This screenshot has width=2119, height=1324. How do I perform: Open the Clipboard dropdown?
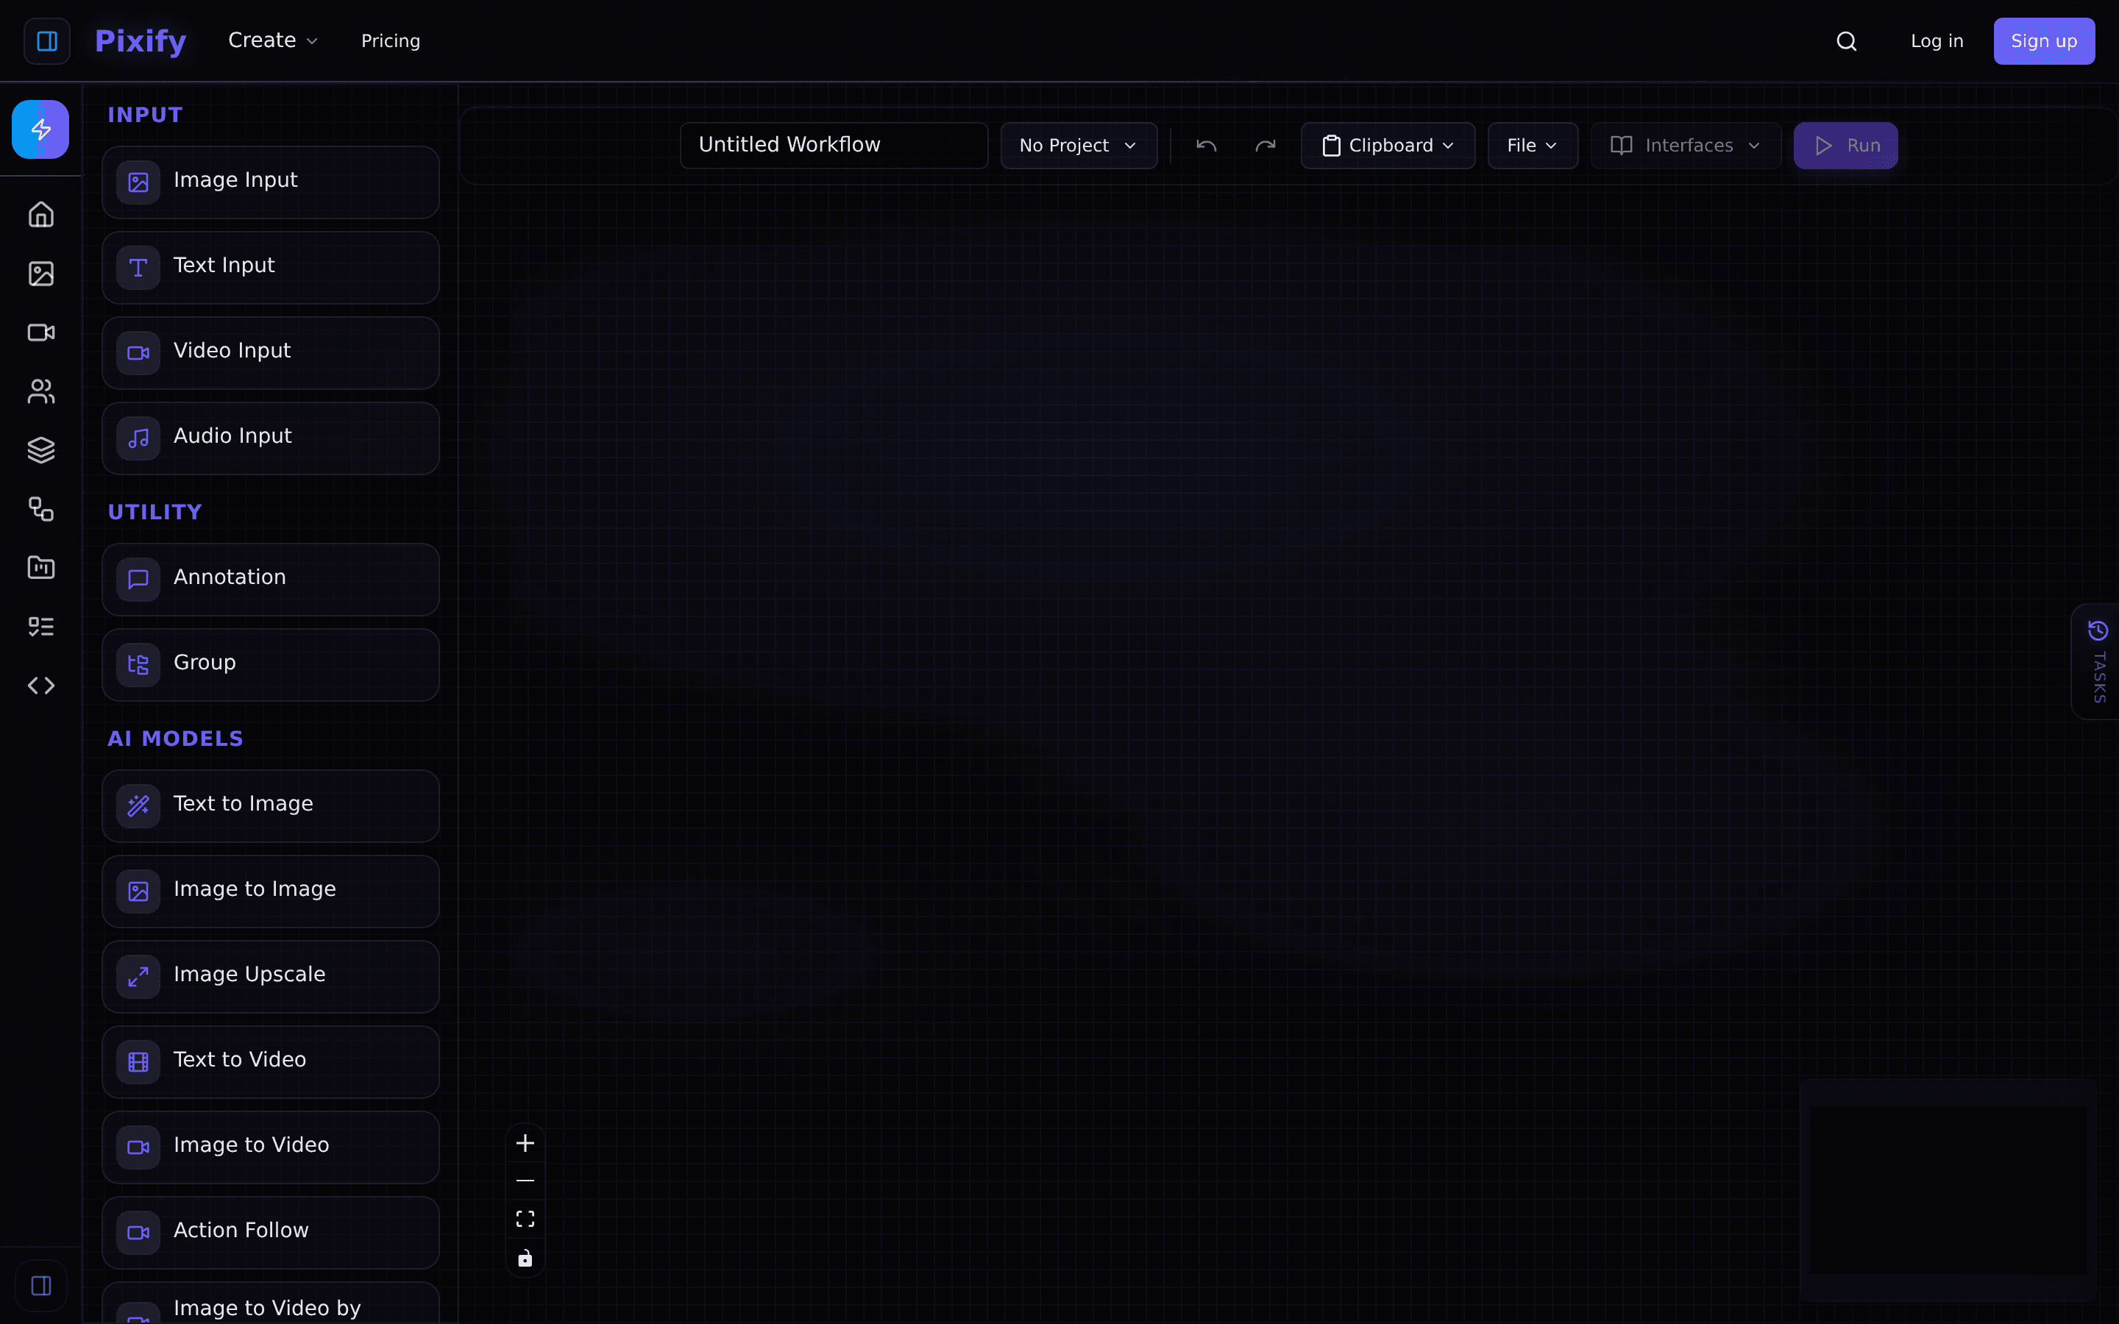[x=1388, y=146]
